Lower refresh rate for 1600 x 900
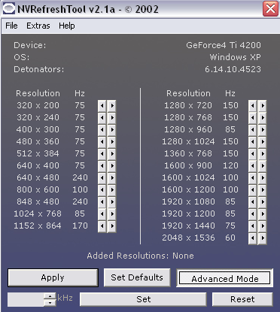Screen dimensions: 280x312 252,166
